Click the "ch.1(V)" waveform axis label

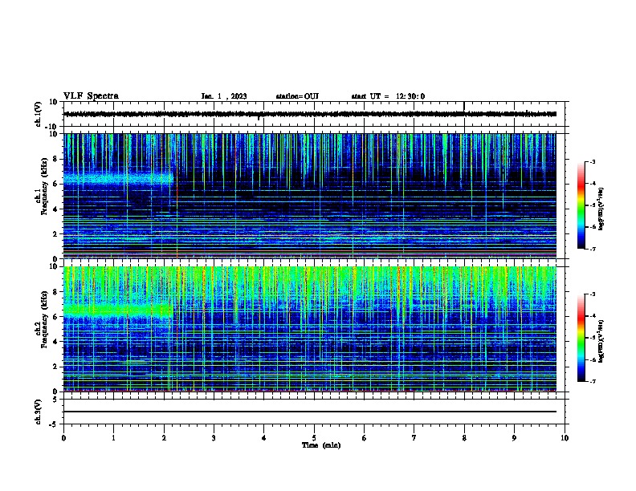[x=38, y=114]
